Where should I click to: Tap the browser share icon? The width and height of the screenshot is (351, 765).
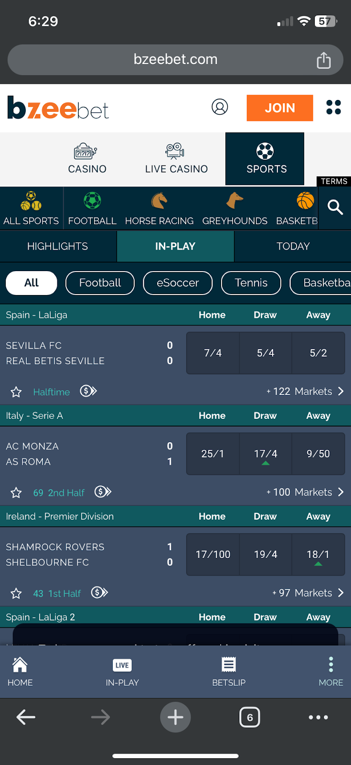[x=323, y=60]
